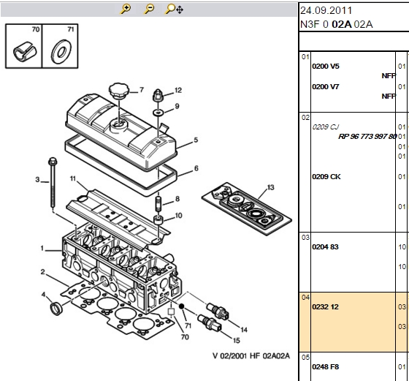Select row index 02 in parts table
The image size is (409, 381).
click(x=305, y=118)
